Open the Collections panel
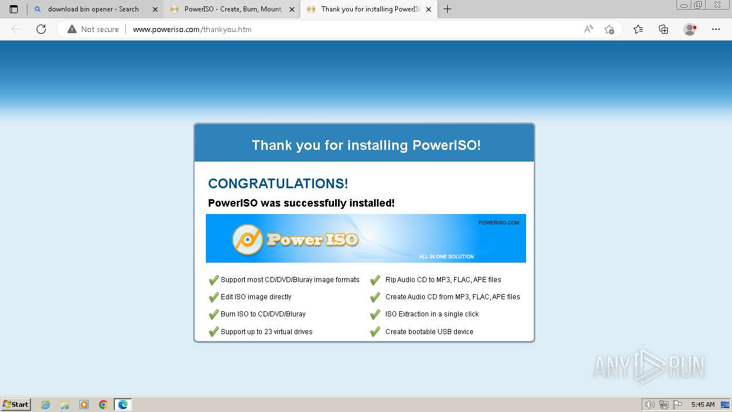Viewport: 732px width, 412px height. [663, 29]
